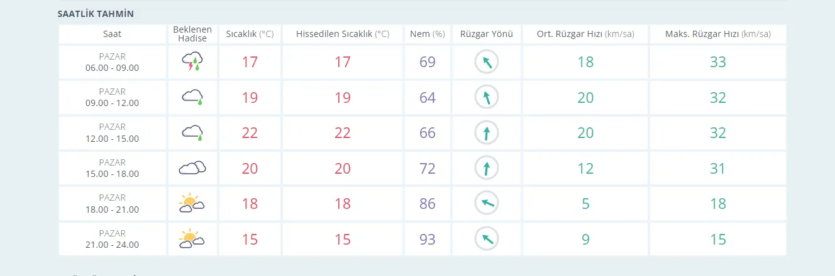835x276 pixels.
Task: Click rainy cloud icon for 12.00 - 15.00
Action: tap(192, 133)
